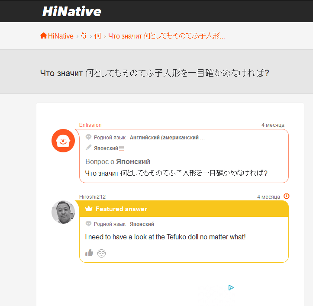Open Enfission's orange avatar icon
This screenshot has width=313, height=306.
[63, 141]
